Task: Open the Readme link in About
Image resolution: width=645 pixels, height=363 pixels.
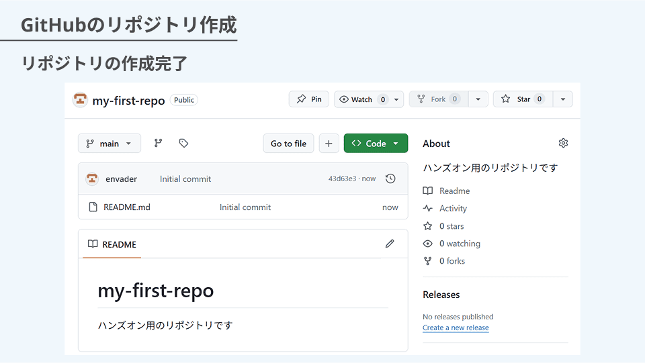Action: pos(455,191)
